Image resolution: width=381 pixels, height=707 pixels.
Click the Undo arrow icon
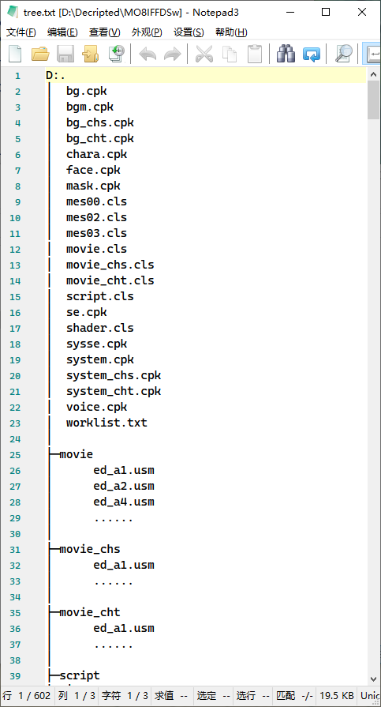(x=148, y=54)
